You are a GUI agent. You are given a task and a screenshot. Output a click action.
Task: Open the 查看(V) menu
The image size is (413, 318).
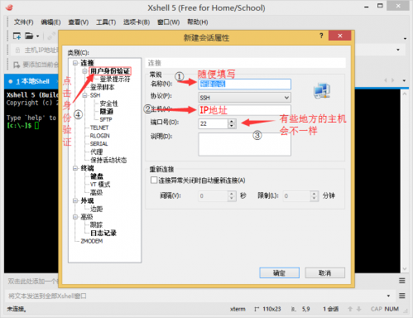79,22
